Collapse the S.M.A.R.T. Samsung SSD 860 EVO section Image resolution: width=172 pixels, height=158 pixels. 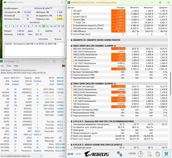(x=69, y=122)
